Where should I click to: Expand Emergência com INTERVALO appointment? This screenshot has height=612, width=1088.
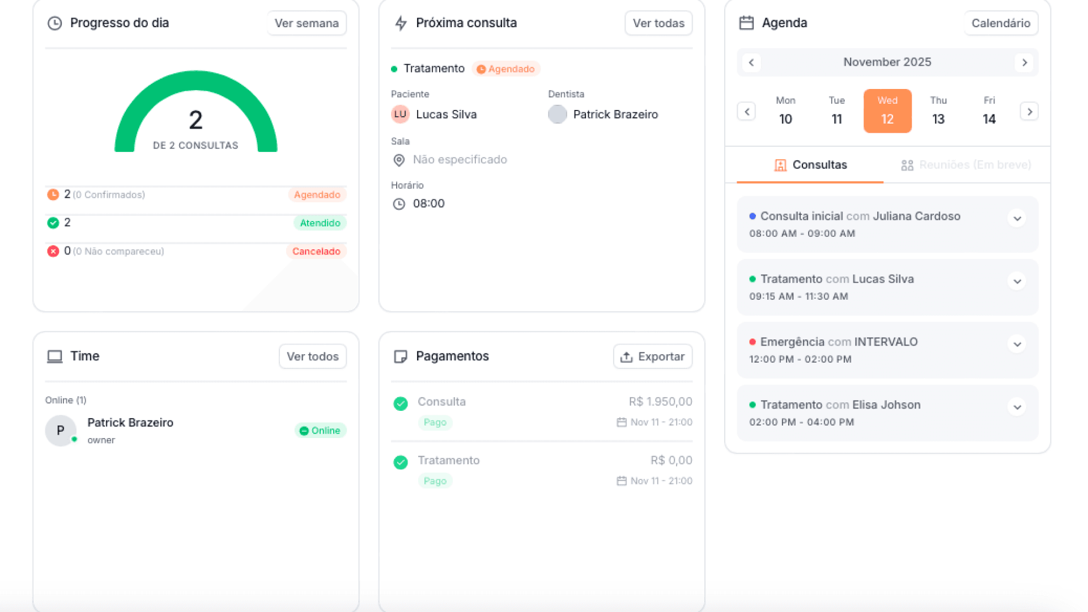tap(1017, 345)
